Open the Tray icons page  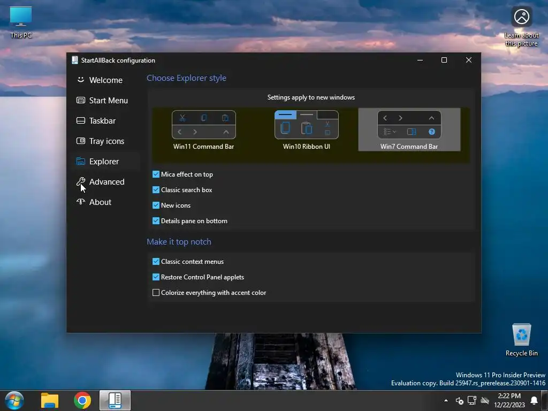(x=105, y=141)
